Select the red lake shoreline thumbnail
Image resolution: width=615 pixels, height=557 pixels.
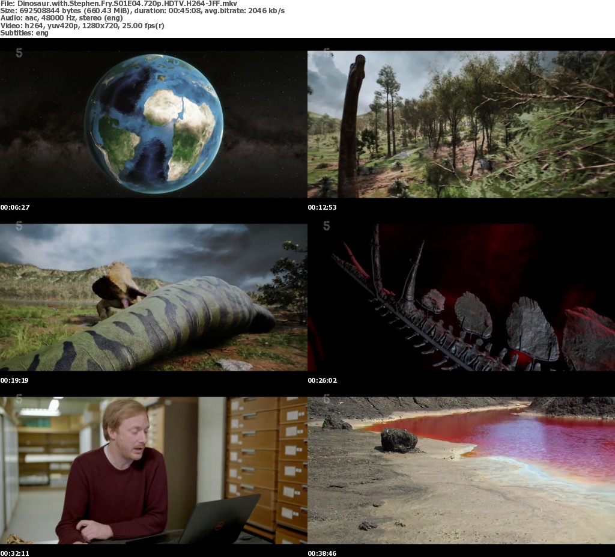point(461,470)
